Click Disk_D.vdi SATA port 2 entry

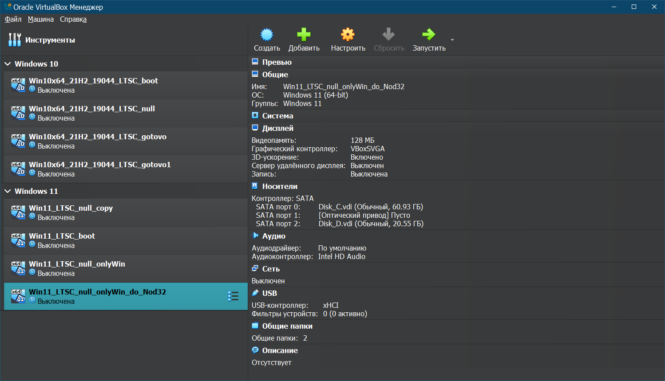click(371, 224)
